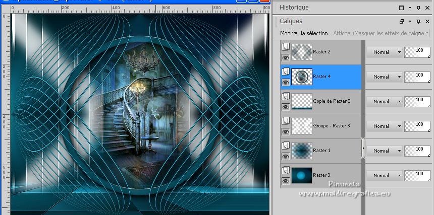Click bottom Raster 3 layer name
The height and width of the screenshot is (215, 434).
click(321, 175)
